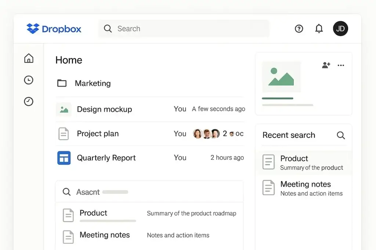Viewport: 376px width, 250px height.
Task: Open the help question mark icon
Action: pyautogui.click(x=299, y=29)
